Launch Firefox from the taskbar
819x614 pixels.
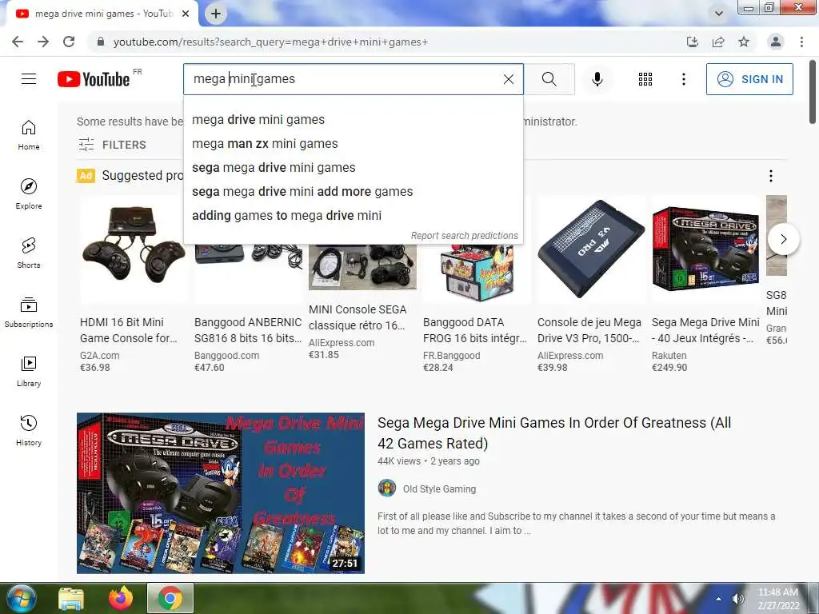point(121,598)
